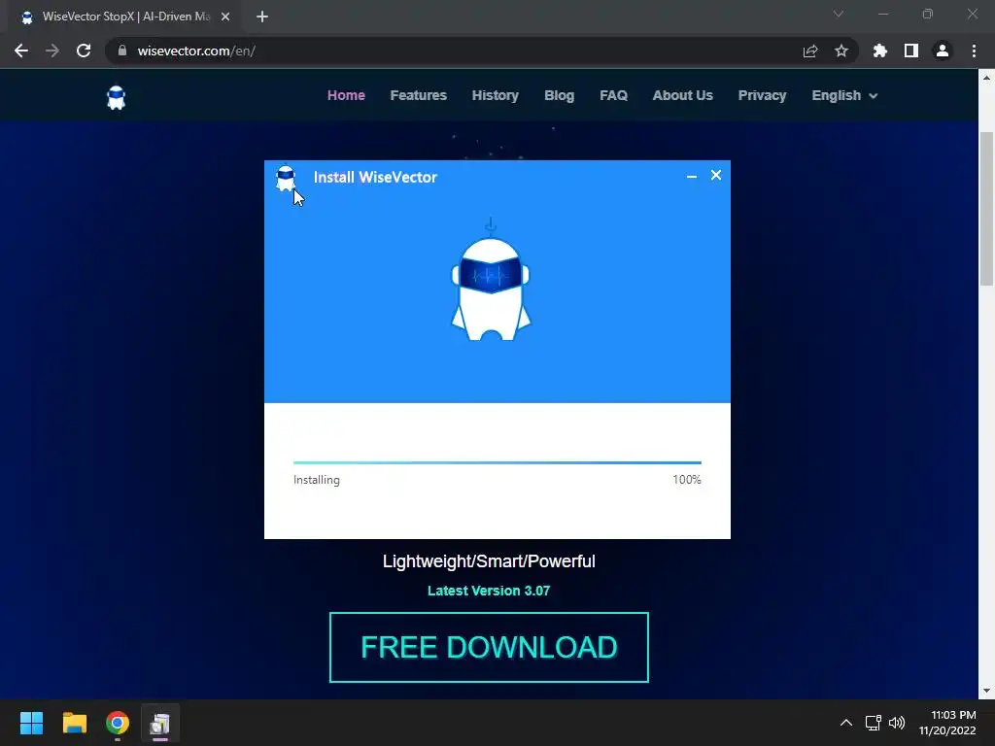This screenshot has width=995, height=746.
Task: Click the FREE DOWNLOAD button
Action: click(489, 647)
